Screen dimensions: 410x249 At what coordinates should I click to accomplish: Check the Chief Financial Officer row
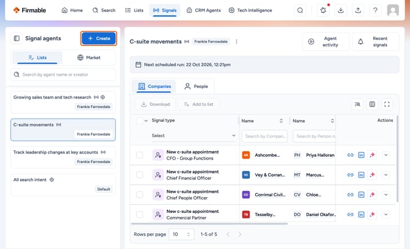pos(140,175)
